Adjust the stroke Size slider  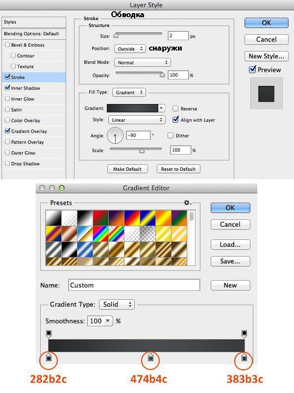coord(116,35)
